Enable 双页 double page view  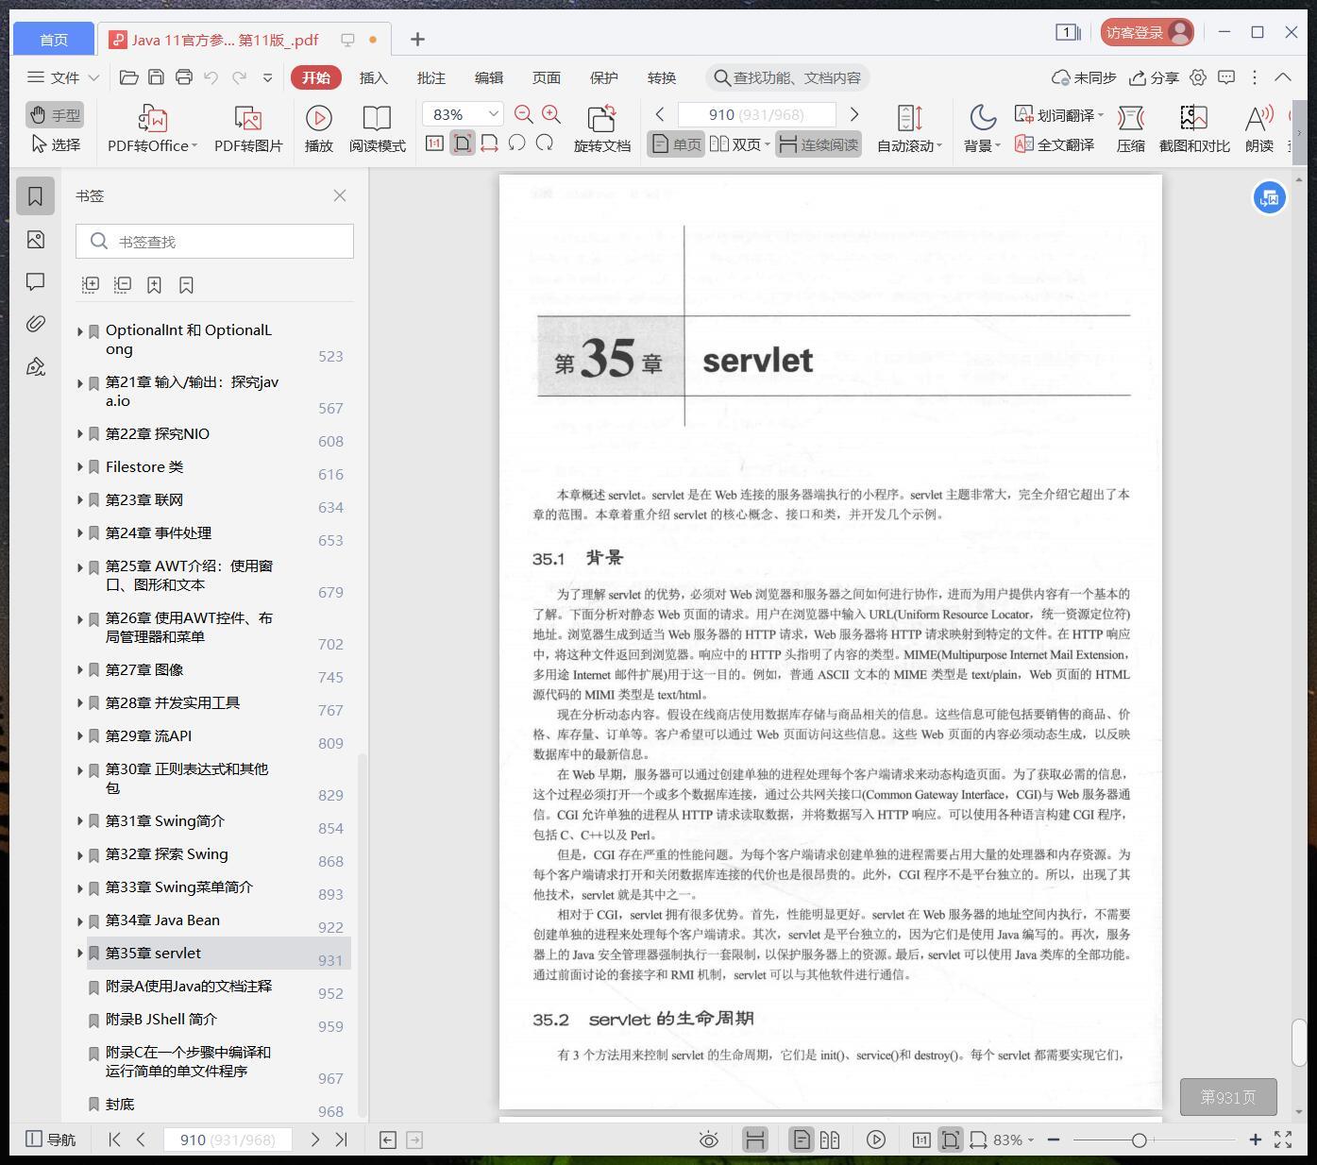coord(739,144)
